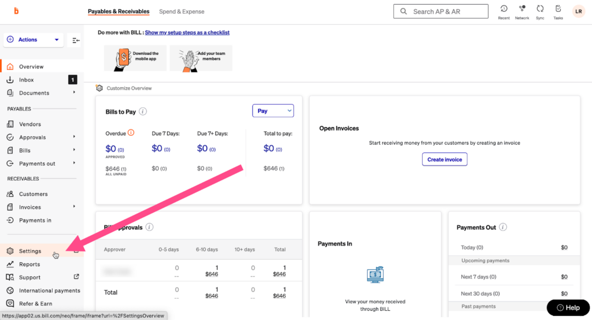Open the Recent history icon
The height and width of the screenshot is (320, 592).
click(x=504, y=9)
